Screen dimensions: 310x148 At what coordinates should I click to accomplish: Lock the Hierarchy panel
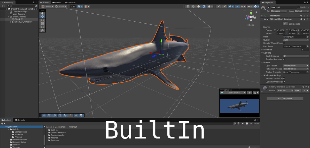33,2
